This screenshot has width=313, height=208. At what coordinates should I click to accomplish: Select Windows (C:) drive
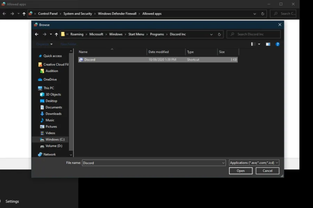click(x=50, y=139)
